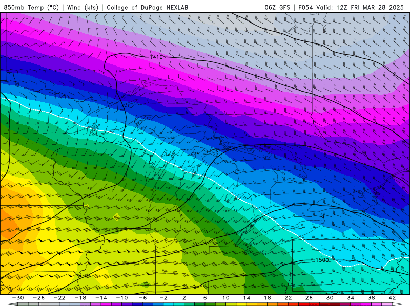This screenshot has width=410, height=307.
Task: Click the "850mb Temp (°C)" title text
Action: point(31,7)
